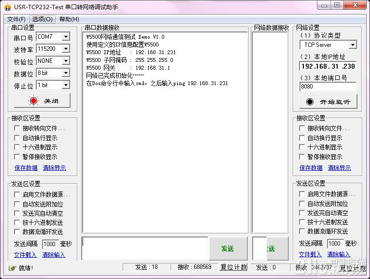Click the red serial port status indicator

tap(33, 101)
